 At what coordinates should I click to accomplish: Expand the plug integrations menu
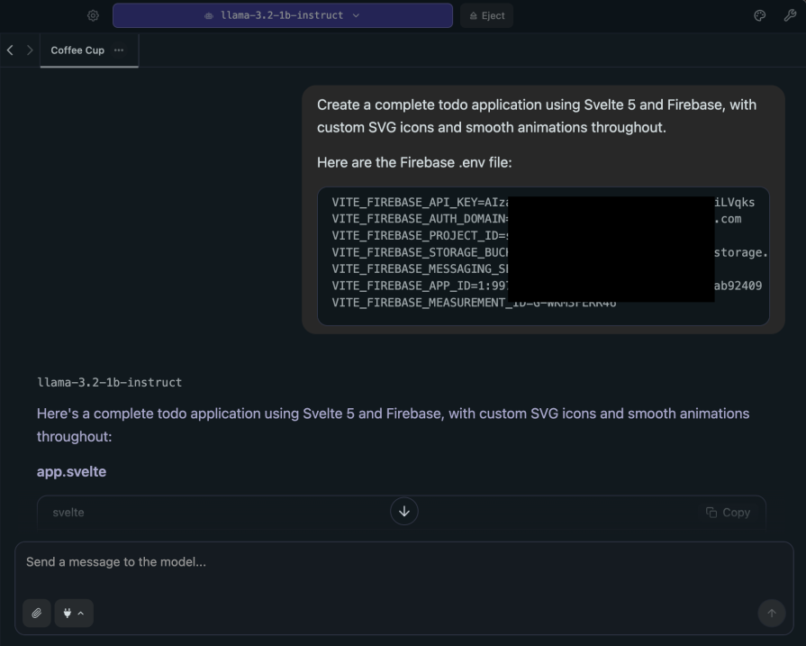[74, 614]
